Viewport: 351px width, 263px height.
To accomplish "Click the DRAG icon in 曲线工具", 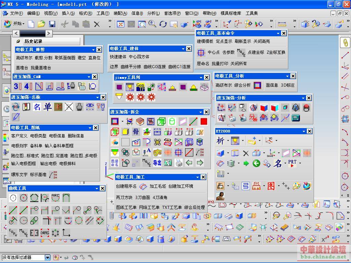I will [x=45, y=233].
